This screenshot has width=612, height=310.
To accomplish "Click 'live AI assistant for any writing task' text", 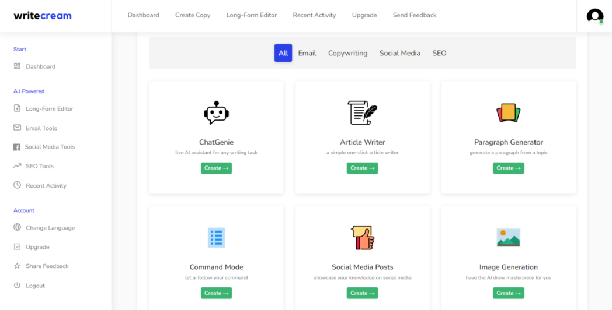I will point(216,153).
